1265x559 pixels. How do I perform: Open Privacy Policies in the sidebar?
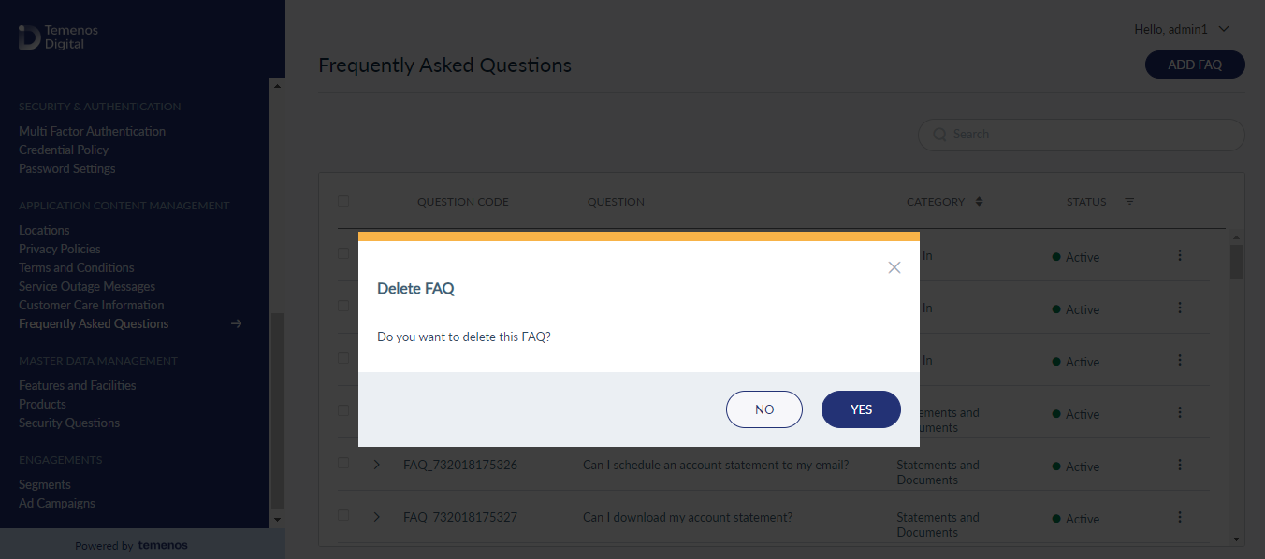pyautogui.click(x=60, y=249)
